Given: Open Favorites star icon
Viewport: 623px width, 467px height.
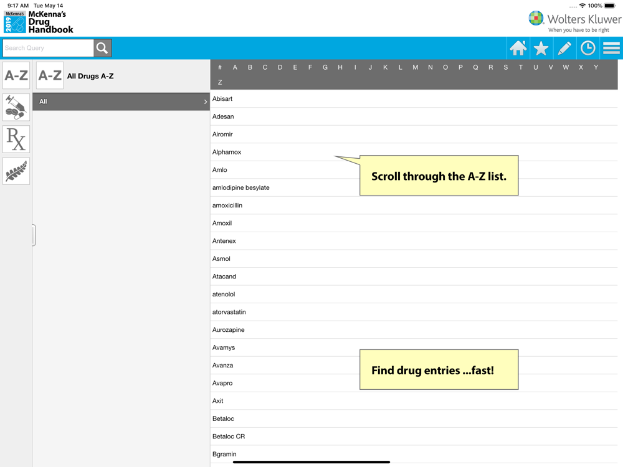Looking at the screenshot, I should 541,49.
